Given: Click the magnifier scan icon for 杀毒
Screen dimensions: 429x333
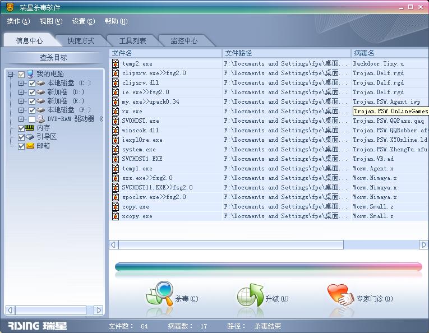Looking at the screenshot, I should pyautogui.click(x=160, y=294).
